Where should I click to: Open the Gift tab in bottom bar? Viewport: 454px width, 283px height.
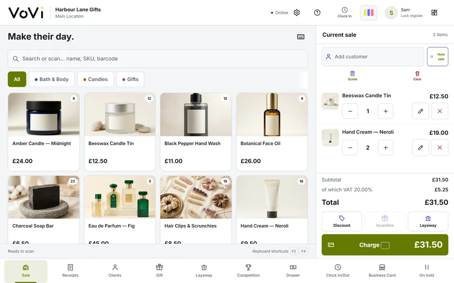tap(159, 271)
